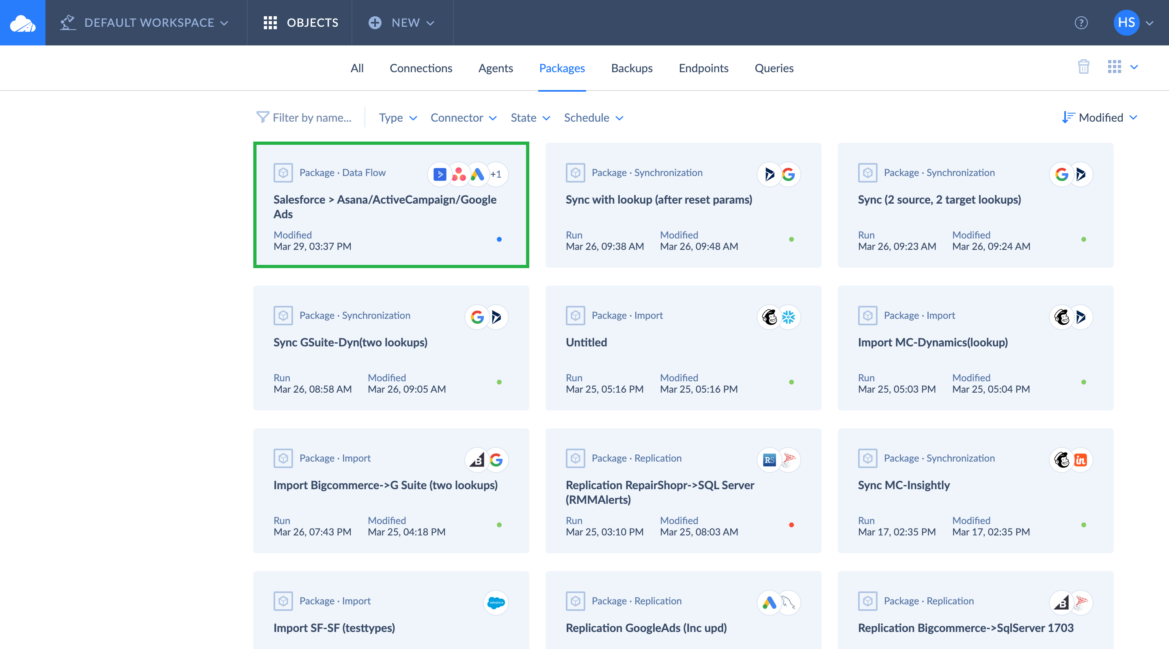Image resolution: width=1169 pixels, height=649 pixels.
Task: Click connector icons on Import MC-Dynamics card
Action: pyautogui.click(x=1071, y=317)
